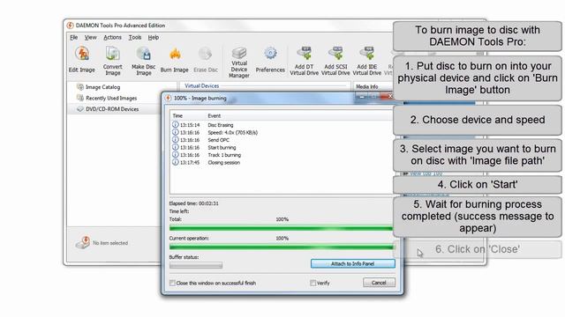Toggle the Verify checkbox

pyautogui.click(x=313, y=283)
